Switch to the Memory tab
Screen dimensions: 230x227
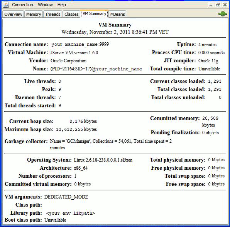coord(34,14)
